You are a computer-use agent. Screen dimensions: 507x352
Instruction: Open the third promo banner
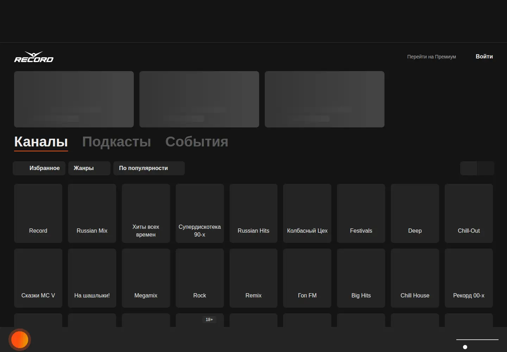pyautogui.click(x=325, y=99)
